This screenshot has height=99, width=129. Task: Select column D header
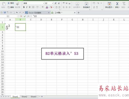point(41,20)
